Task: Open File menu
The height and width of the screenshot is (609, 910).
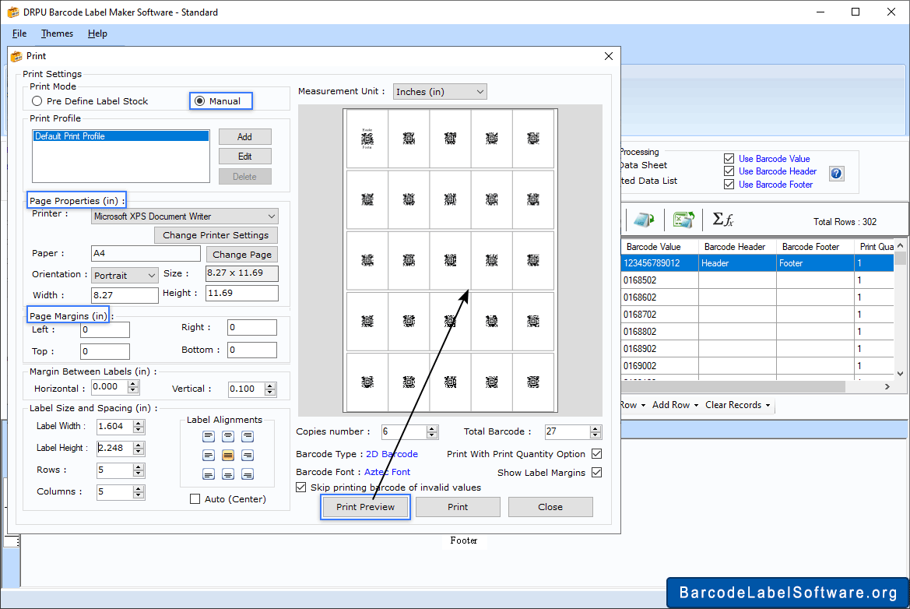Action: point(19,33)
